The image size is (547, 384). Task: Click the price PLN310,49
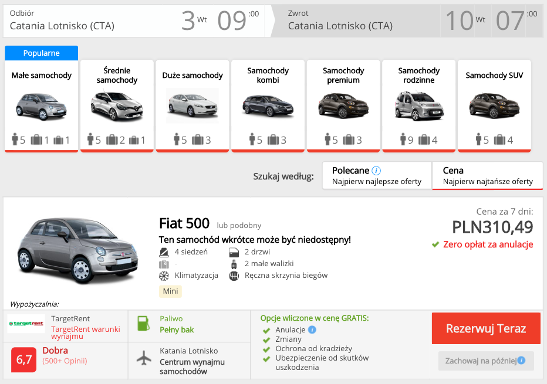tap(492, 227)
